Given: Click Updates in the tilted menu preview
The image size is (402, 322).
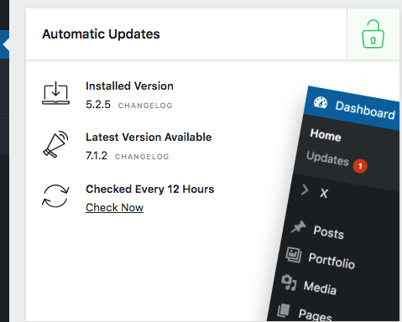Looking at the screenshot, I should coord(327,158).
